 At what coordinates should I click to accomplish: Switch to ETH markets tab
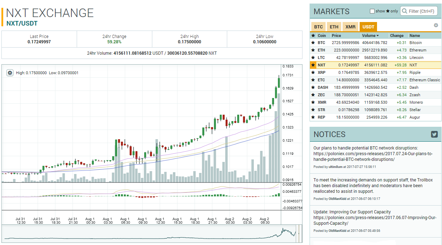(334, 27)
